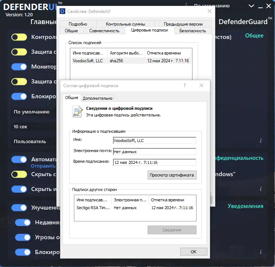The width and height of the screenshot is (275, 267).
Task: Turn off the Скрыть и switch
Action: (19, 189)
